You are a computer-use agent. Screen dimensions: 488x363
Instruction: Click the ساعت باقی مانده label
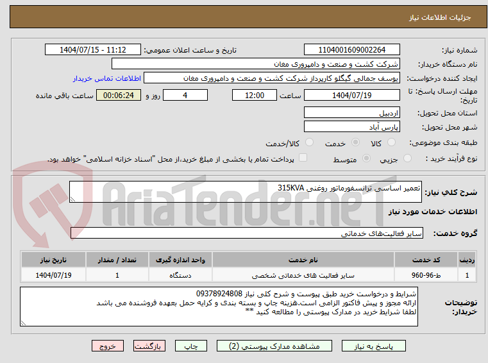point(64,96)
